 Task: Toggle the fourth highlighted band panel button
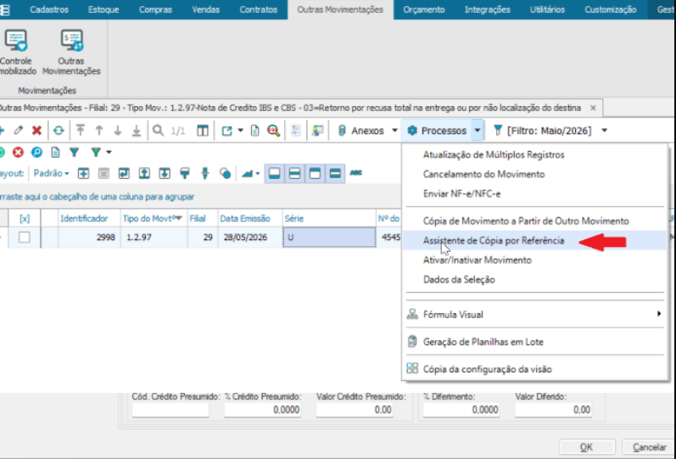click(335, 173)
